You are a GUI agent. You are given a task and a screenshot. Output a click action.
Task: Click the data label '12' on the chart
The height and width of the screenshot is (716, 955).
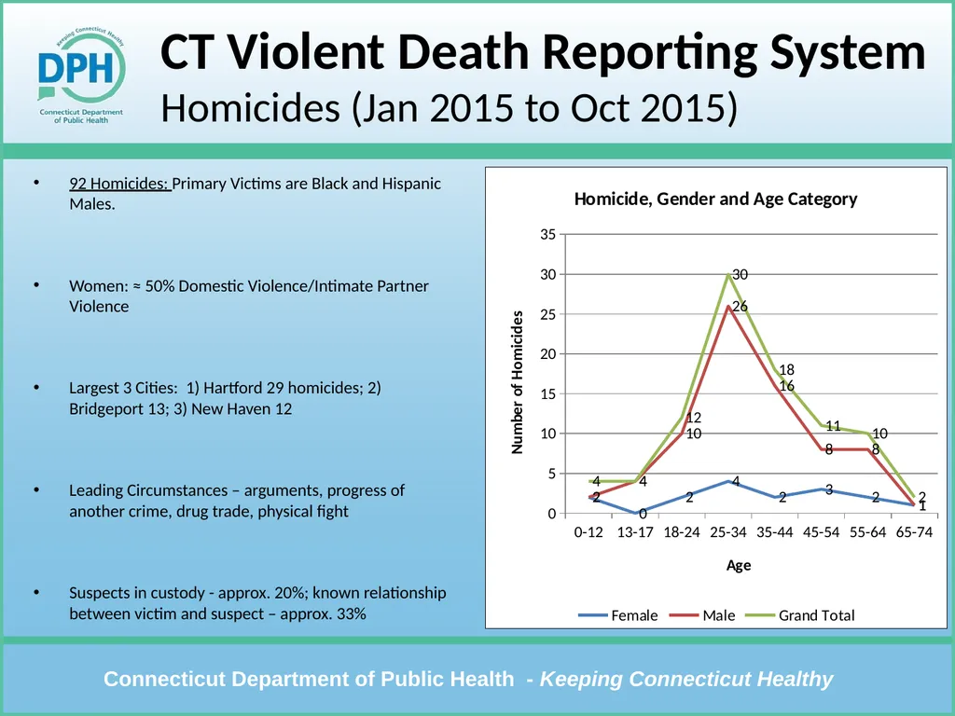coord(694,418)
